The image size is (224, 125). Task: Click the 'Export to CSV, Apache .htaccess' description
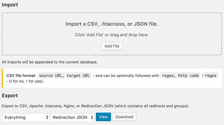click(x=61, y=106)
